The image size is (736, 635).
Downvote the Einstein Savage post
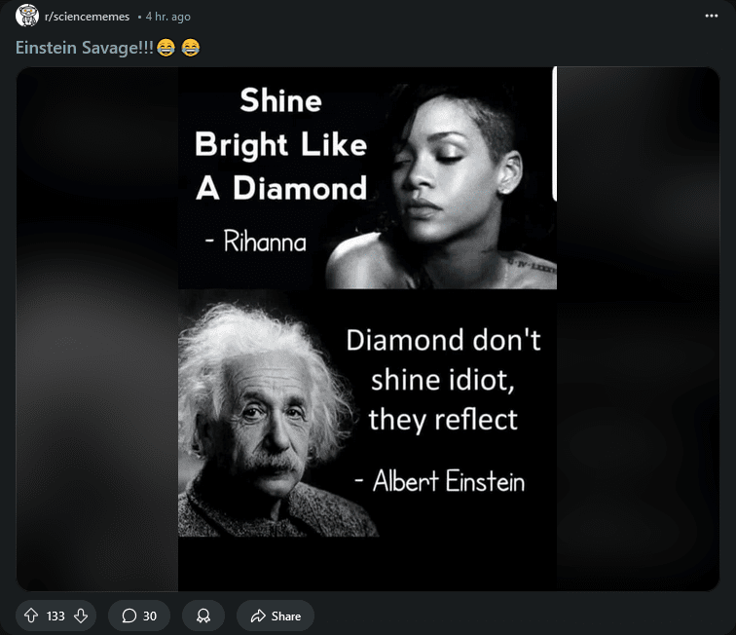pos(81,616)
